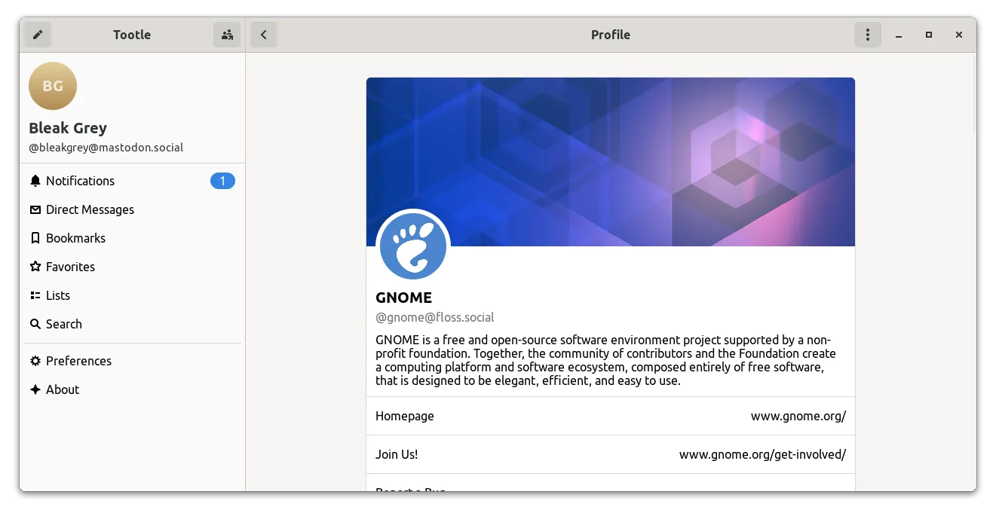Viewport: 996px width, 513px height.
Task: Click the GNOME profile name
Action: (403, 298)
